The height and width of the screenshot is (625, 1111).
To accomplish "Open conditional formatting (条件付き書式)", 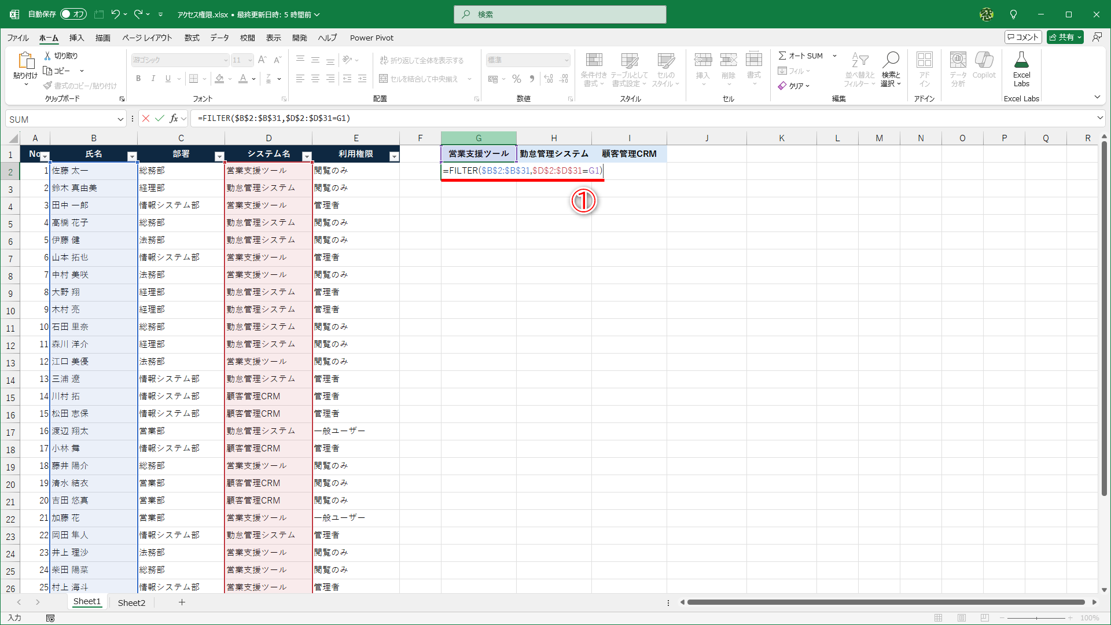I will [x=594, y=68].
